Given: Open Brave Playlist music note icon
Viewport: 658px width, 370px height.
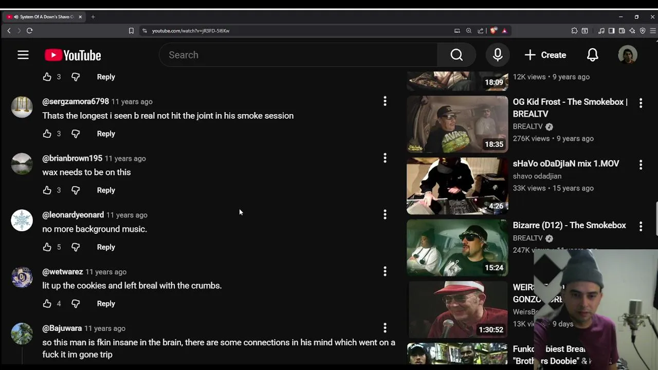Looking at the screenshot, I should pos(601,31).
